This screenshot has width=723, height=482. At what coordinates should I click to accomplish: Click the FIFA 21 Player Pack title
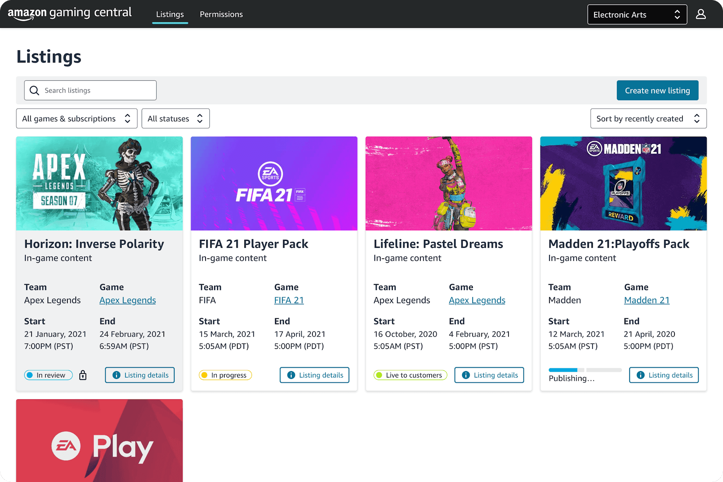(253, 244)
